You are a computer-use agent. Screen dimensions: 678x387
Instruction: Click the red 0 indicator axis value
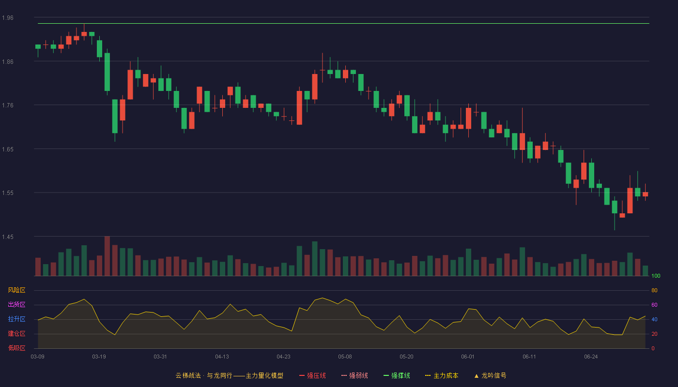[653, 348]
